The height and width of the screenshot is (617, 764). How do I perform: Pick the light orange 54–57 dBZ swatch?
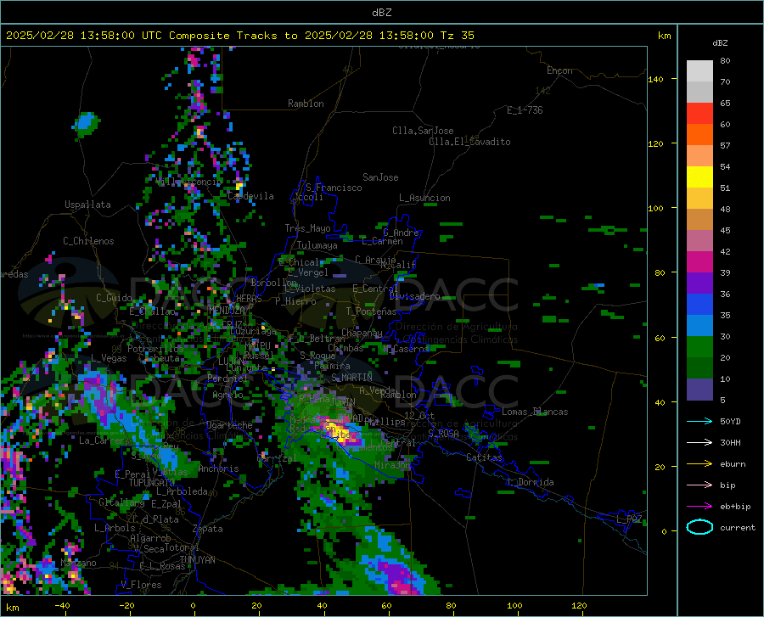[699, 156]
